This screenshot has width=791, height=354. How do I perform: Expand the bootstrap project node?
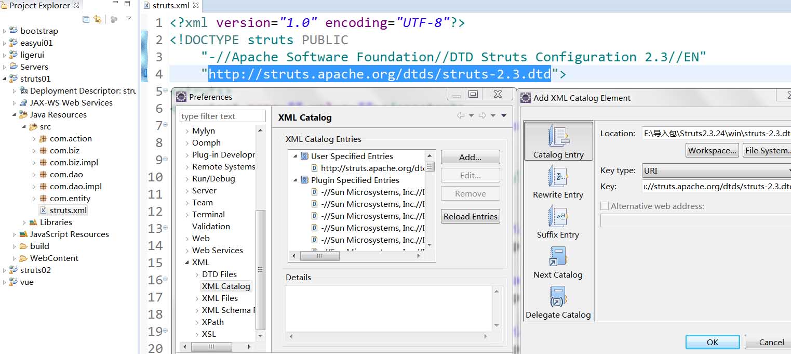pos(5,32)
